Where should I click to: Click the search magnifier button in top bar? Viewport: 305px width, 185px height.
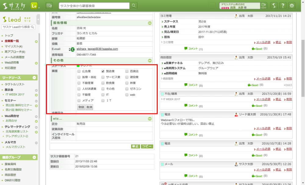point(134,6)
